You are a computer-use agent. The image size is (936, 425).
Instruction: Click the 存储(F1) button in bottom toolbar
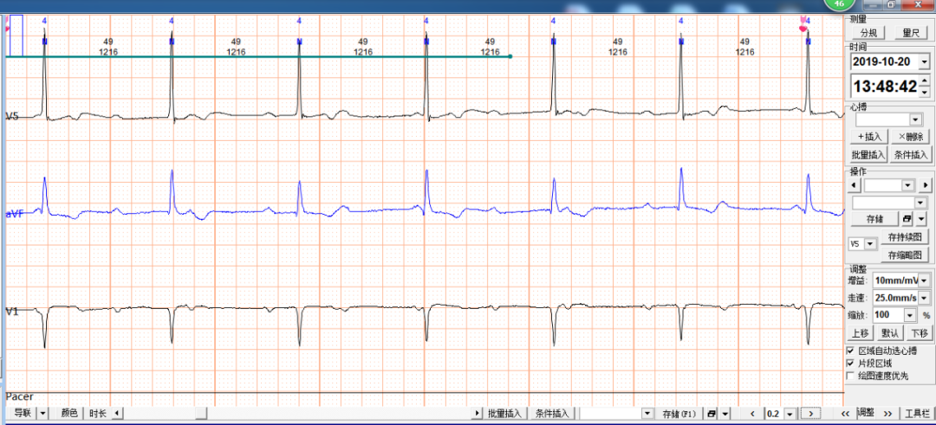click(x=679, y=413)
